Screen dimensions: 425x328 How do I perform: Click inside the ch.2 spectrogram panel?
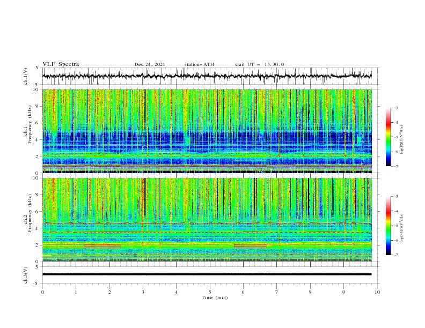pyautogui.click(x=207, y=220)
